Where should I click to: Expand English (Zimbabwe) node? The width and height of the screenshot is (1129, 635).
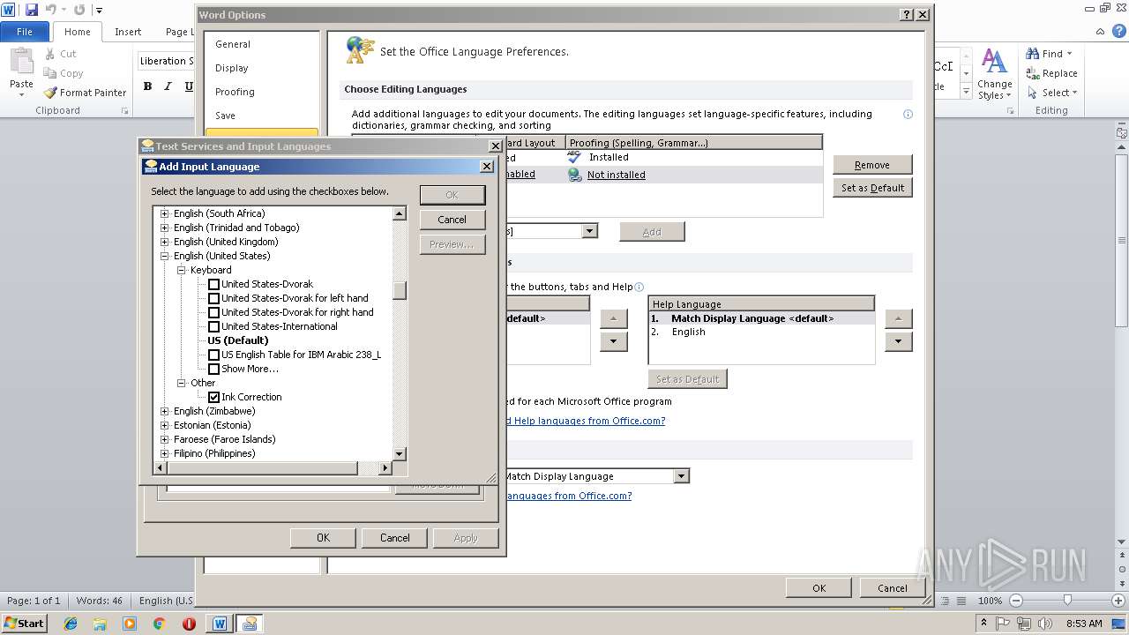coord(164,411)
